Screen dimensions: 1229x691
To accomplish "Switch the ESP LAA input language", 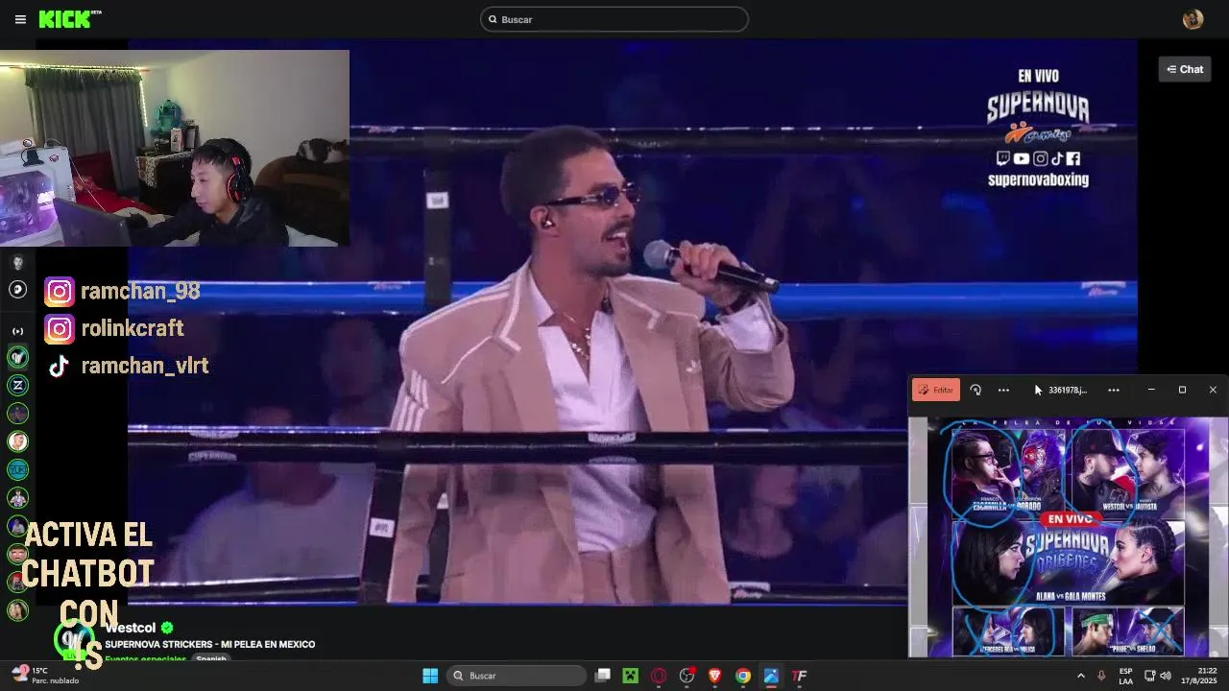I will pyautogui.click(x=1125, y=676).
